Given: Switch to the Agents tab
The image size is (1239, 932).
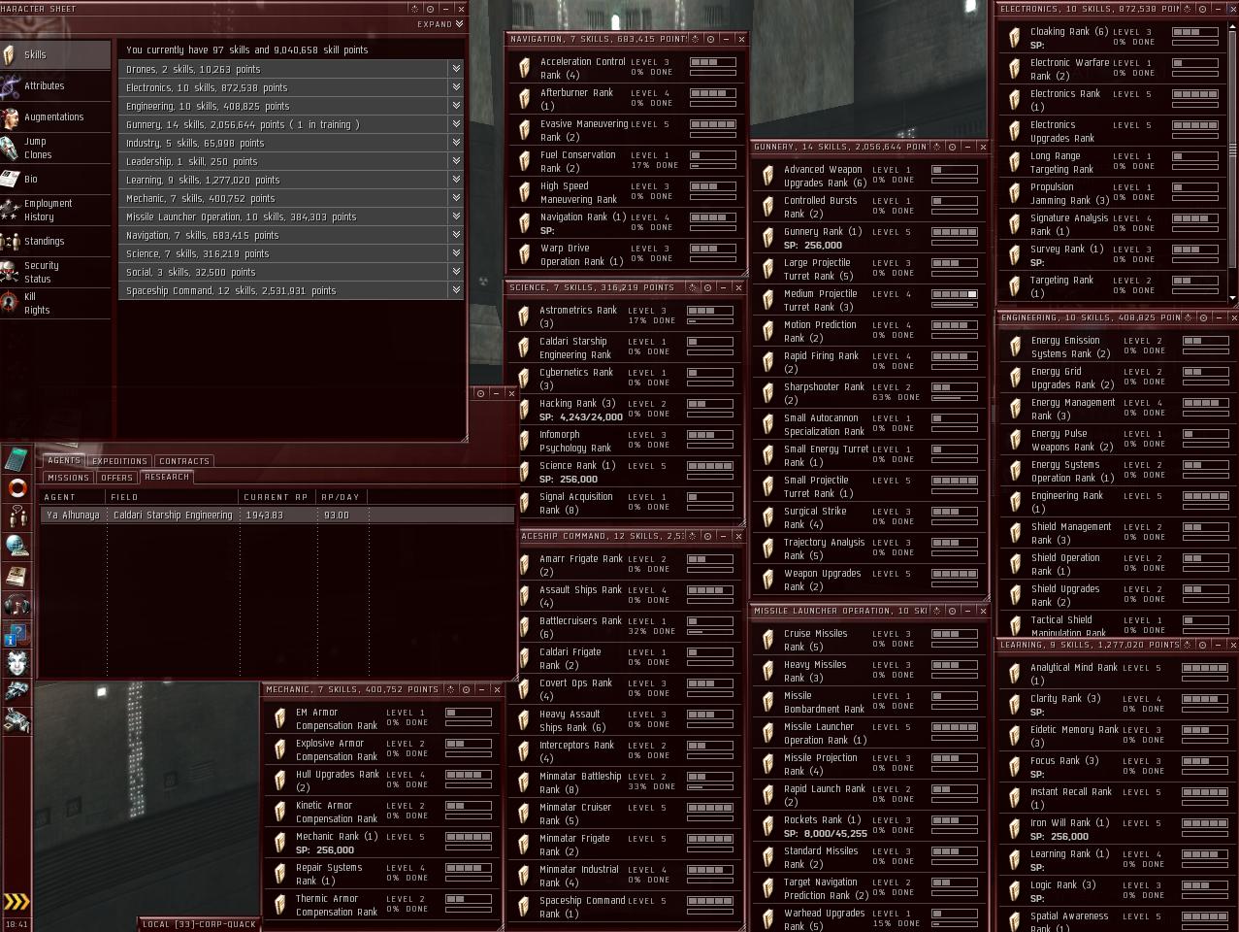Looking at the screenshot, I should 64,460.
